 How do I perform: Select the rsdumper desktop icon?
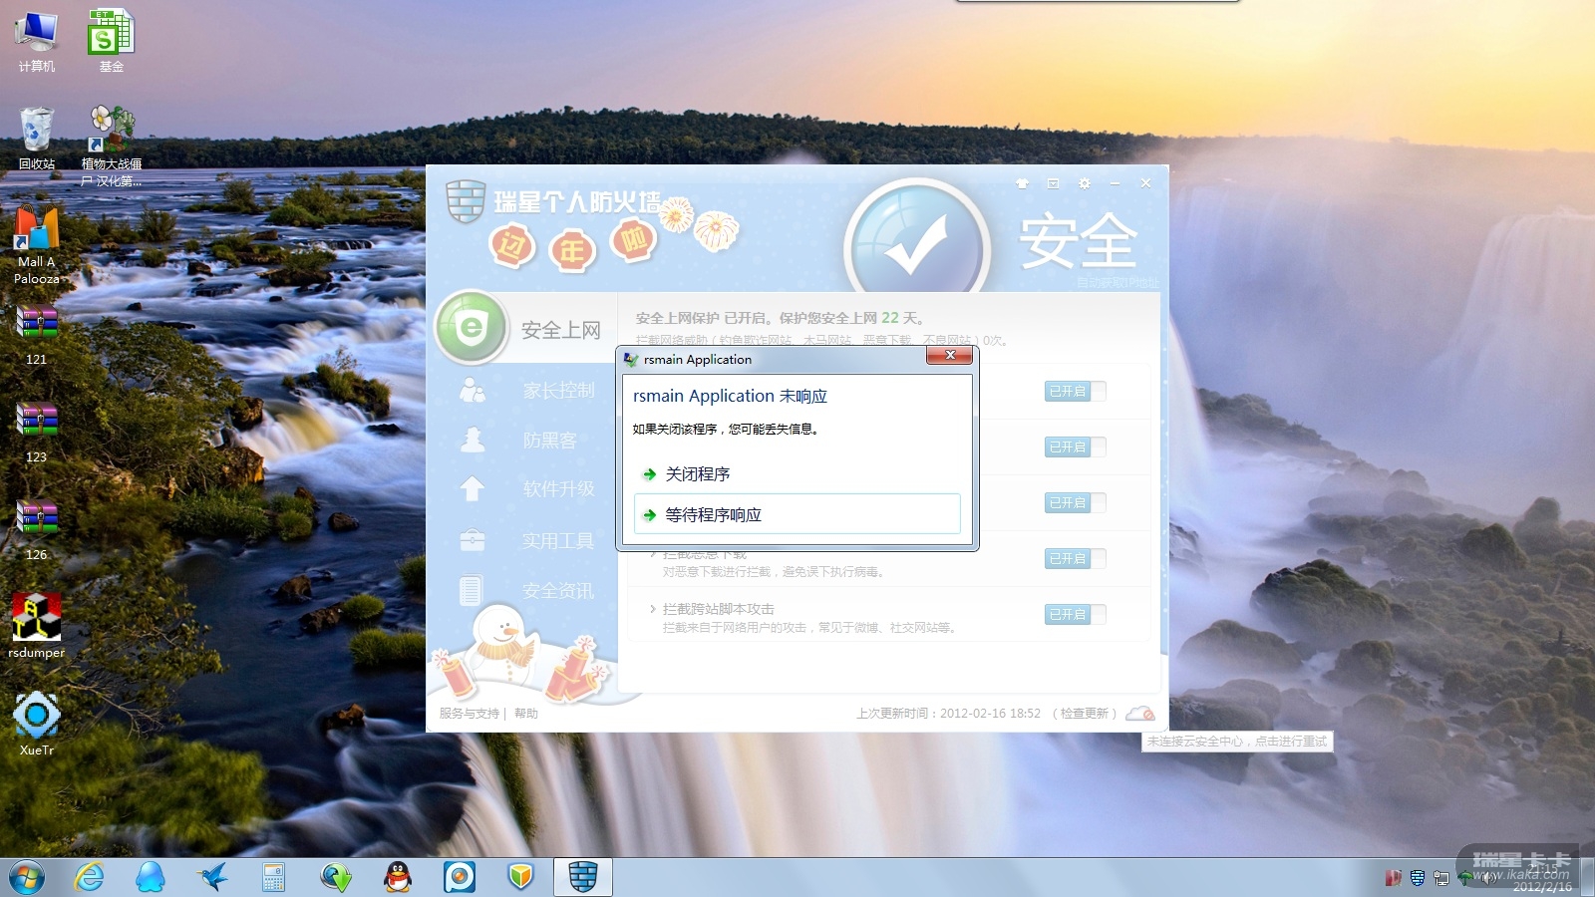click(37, 626)
